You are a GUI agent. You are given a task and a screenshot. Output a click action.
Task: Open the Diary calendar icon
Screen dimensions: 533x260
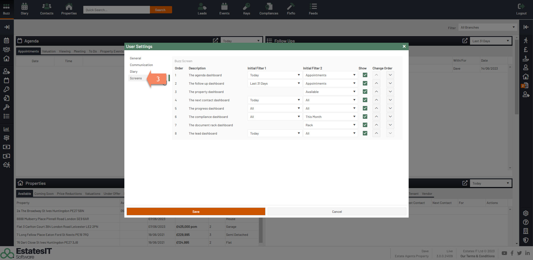(24, 9)
